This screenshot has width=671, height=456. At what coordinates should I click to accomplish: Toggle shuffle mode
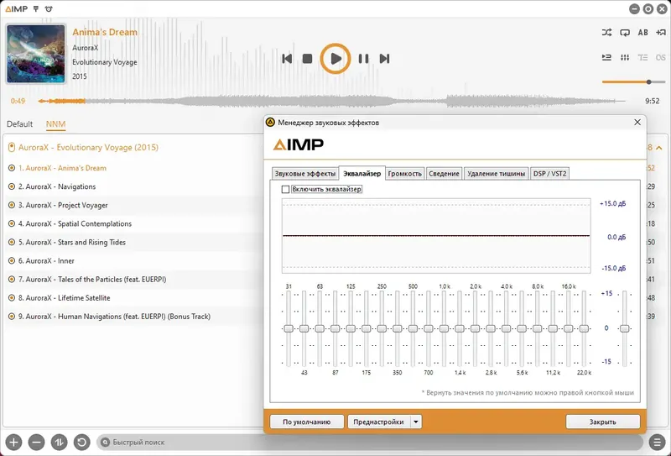[x=606, y=33]
